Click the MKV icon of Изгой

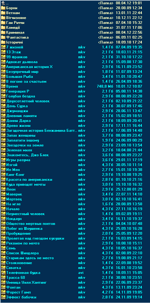3,165
